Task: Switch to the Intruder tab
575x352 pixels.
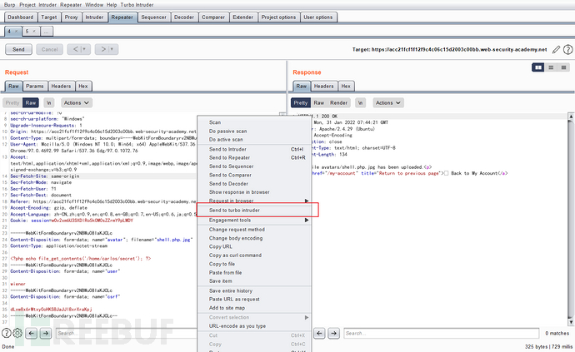Action: [95, 17]
